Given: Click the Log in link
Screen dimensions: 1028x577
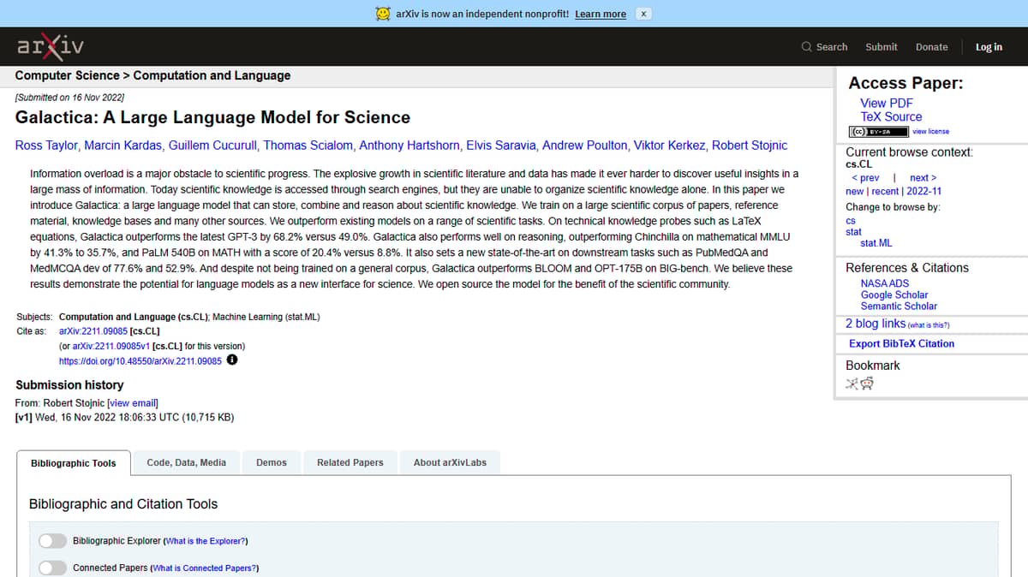Looking at the screenshot, I should [x=989, y=47].
